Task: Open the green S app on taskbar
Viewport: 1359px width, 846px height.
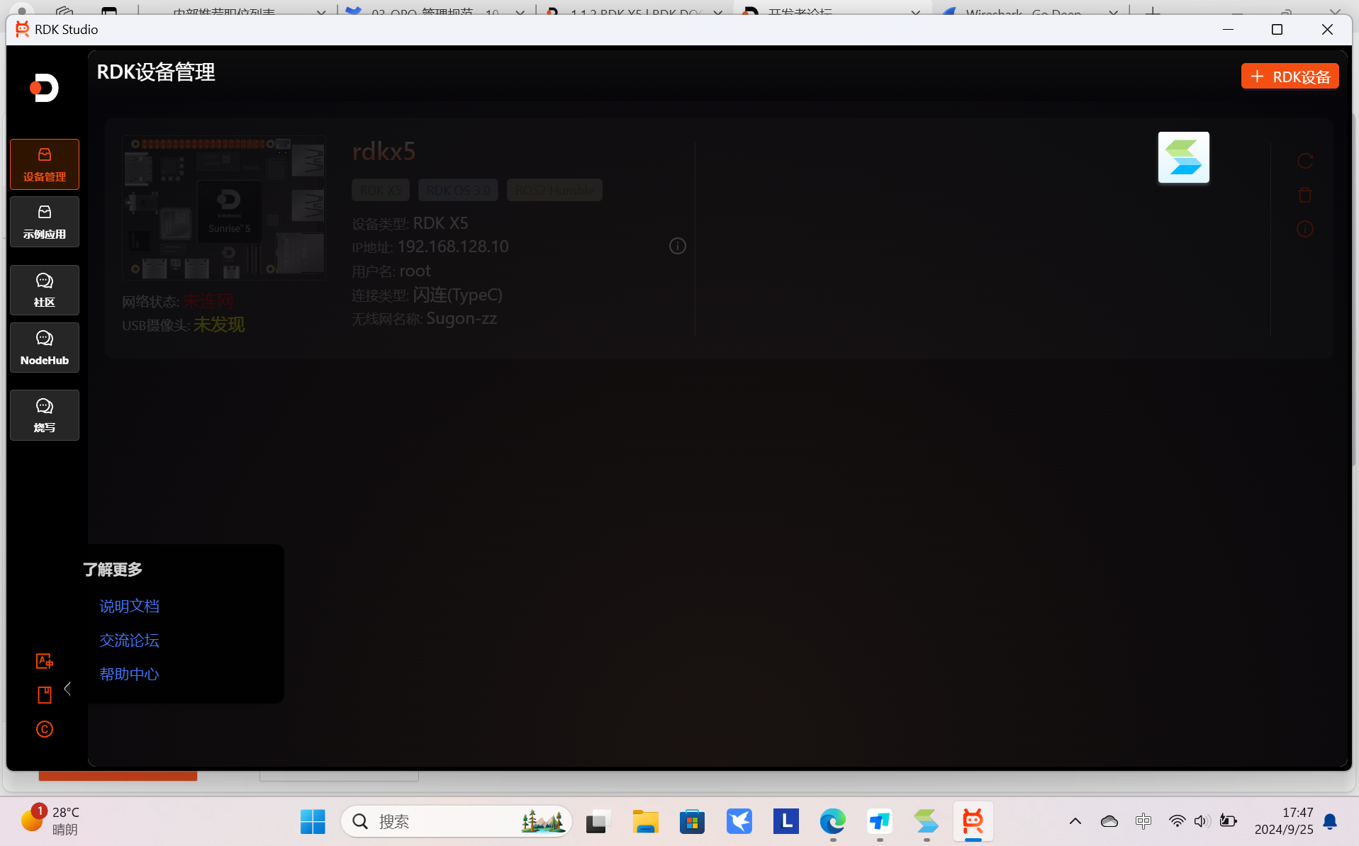Action: [927, 822]
